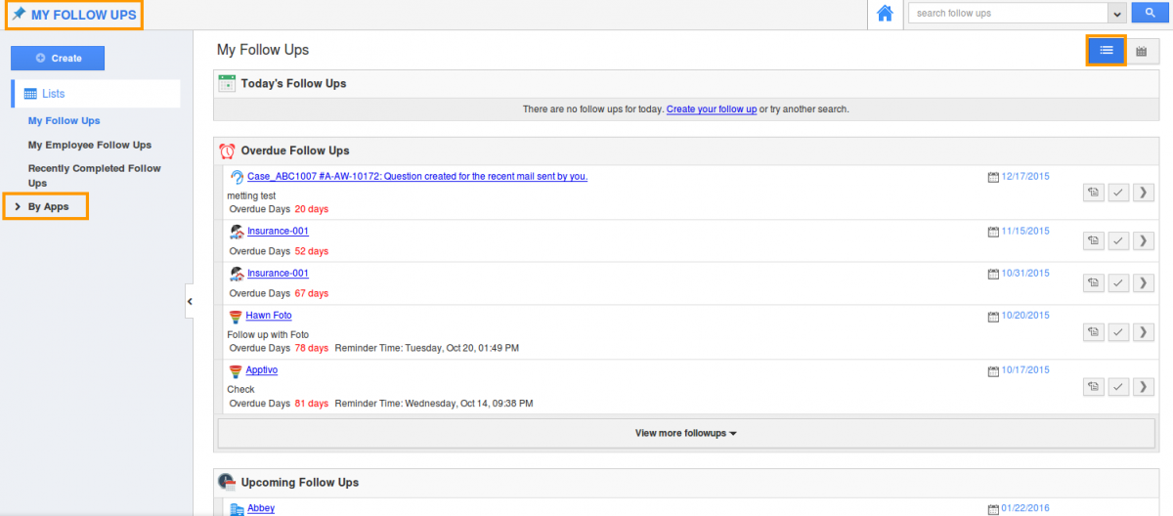Switch to list view icon

tap(1107, 50)
